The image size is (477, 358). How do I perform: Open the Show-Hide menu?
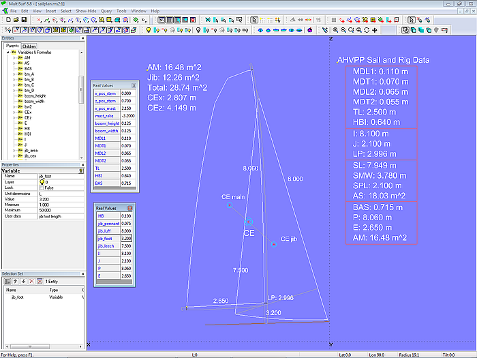click(86, 12)
